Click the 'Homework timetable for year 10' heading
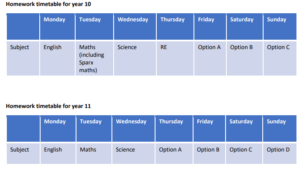The image size is (305, 169). [48, 4]
